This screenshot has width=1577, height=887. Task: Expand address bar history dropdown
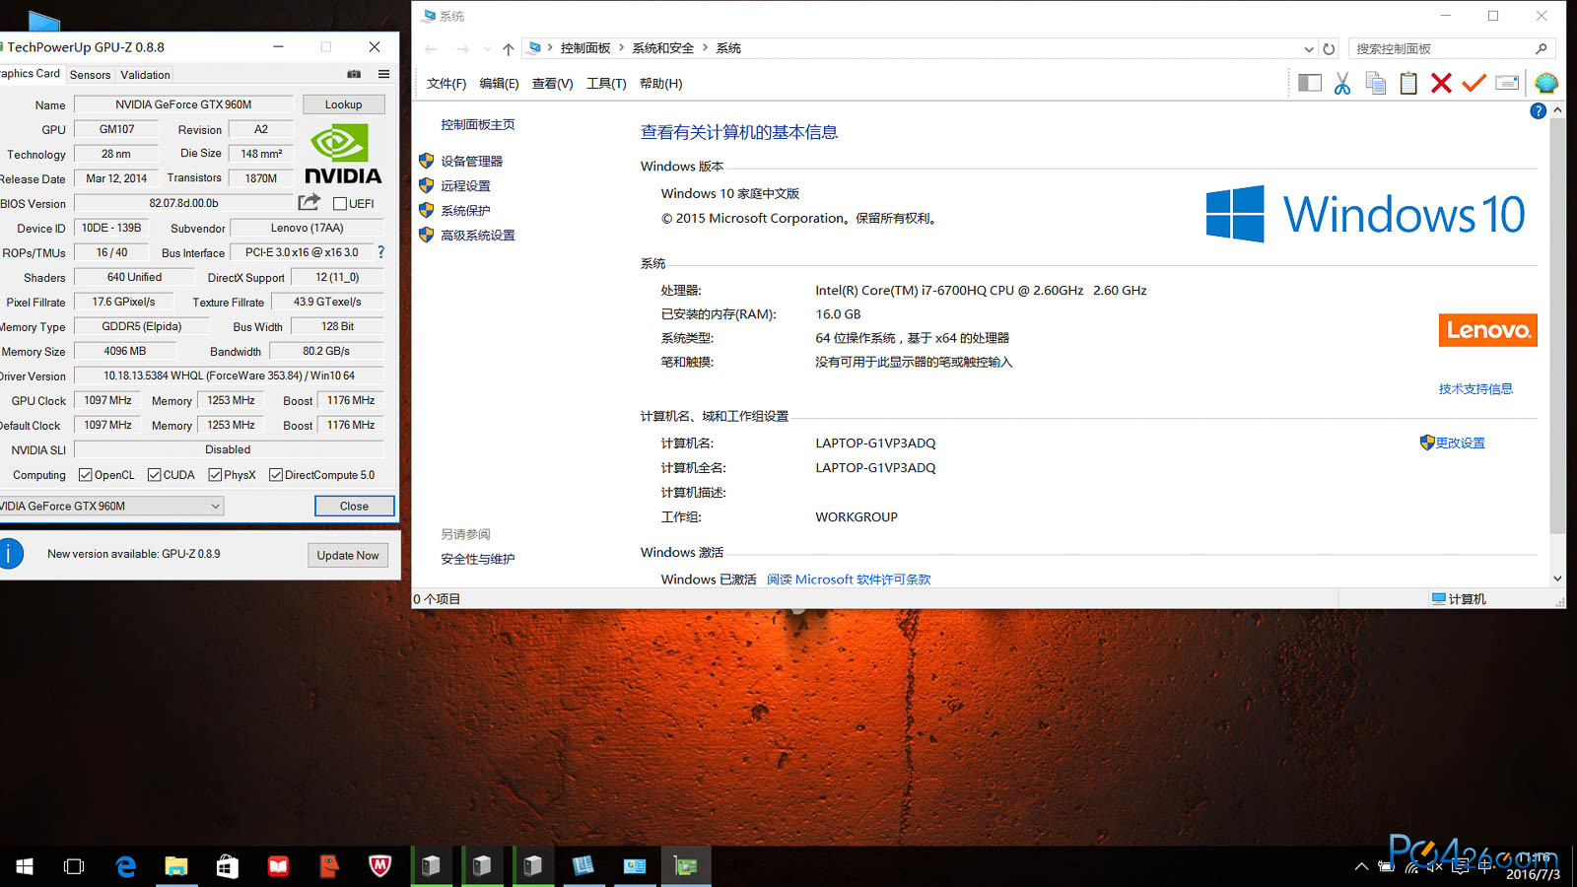click(x=1308, y=49)
